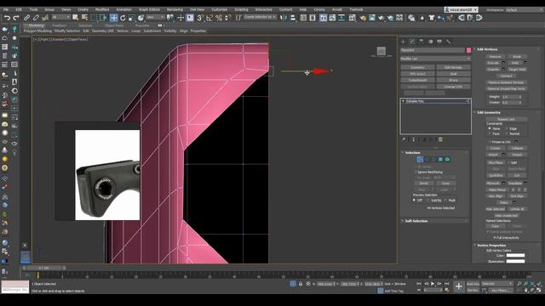This screenshot has height=306, width=545.
Task: Select the Face constraint radio
Action: tap(490, 133)
